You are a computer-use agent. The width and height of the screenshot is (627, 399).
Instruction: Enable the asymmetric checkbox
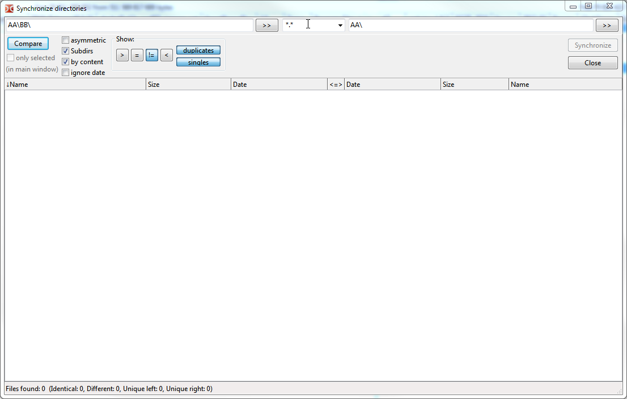(66, 40)
